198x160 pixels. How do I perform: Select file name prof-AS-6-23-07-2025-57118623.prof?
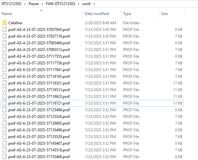[x=39, y=96]
